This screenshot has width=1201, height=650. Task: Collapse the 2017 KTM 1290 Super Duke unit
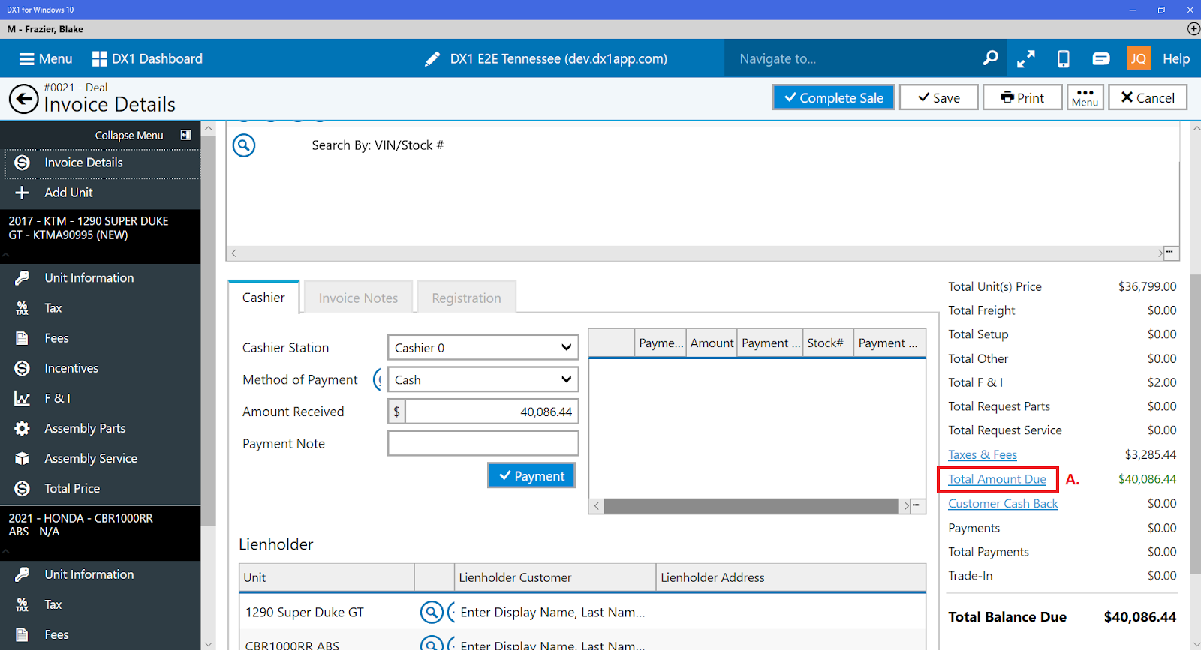(6, 255)
